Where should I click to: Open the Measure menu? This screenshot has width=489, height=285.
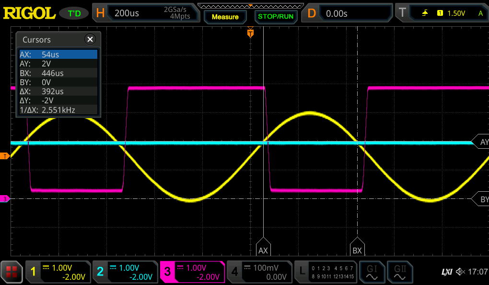click(225, 17)
